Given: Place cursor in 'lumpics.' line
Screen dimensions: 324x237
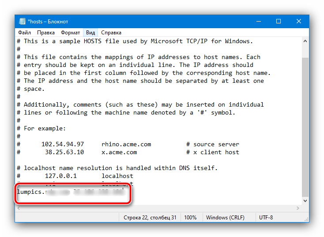Looking at the screenshot, I should 31,192.
